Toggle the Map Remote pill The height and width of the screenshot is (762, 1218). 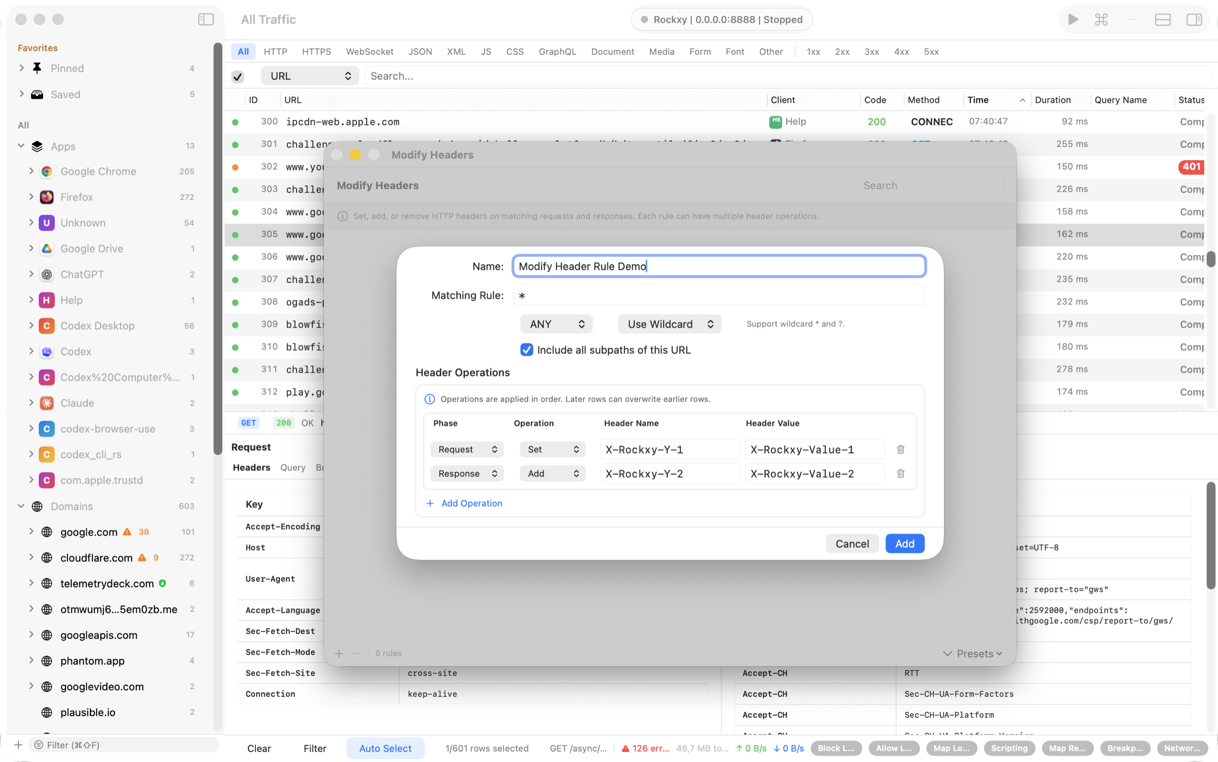(1067, 748)
